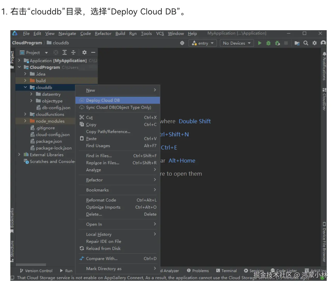Select Reload from Disk entry

(x=118, y=248)
